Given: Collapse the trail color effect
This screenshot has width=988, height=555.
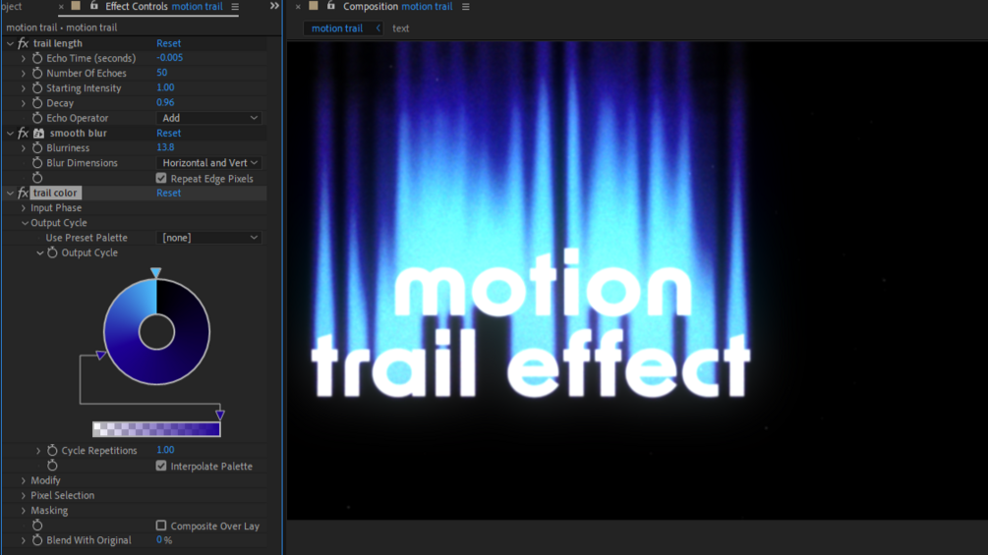Looking at the screenshot, I should 10,194.
